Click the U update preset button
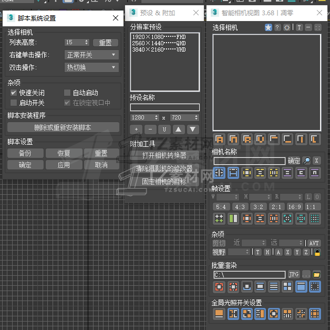Screen dimensions: 330x330 pos(164,129)
